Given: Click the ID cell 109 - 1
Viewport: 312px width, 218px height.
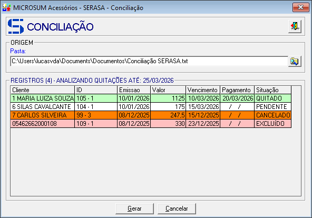Looking at the screenshot, I should click(x=96, y=124).
